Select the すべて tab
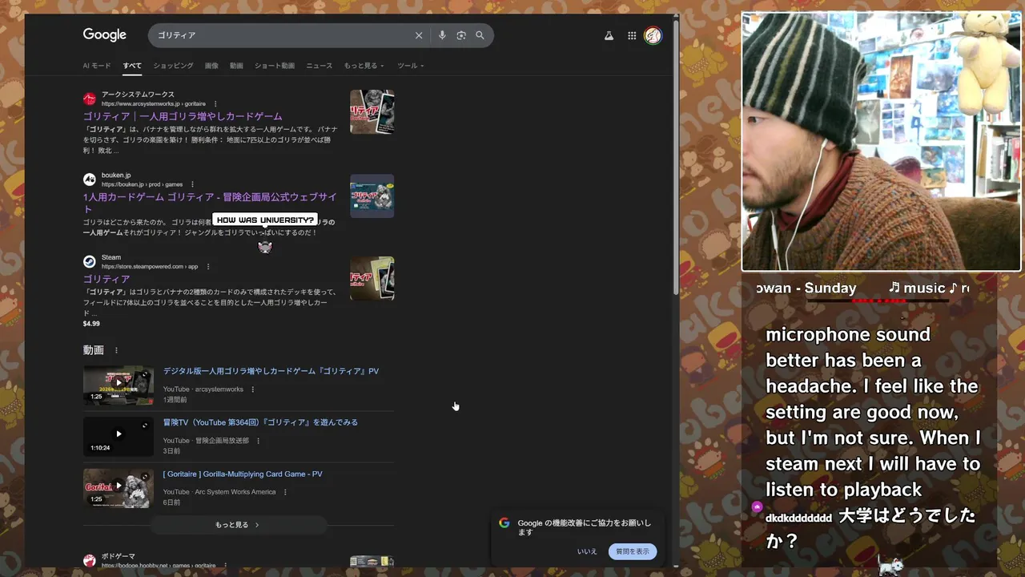The image size is (1025, 577). point(132,66)
